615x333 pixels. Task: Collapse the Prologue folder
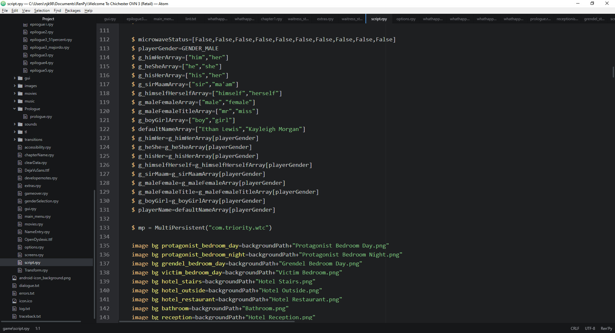(14, 109)
